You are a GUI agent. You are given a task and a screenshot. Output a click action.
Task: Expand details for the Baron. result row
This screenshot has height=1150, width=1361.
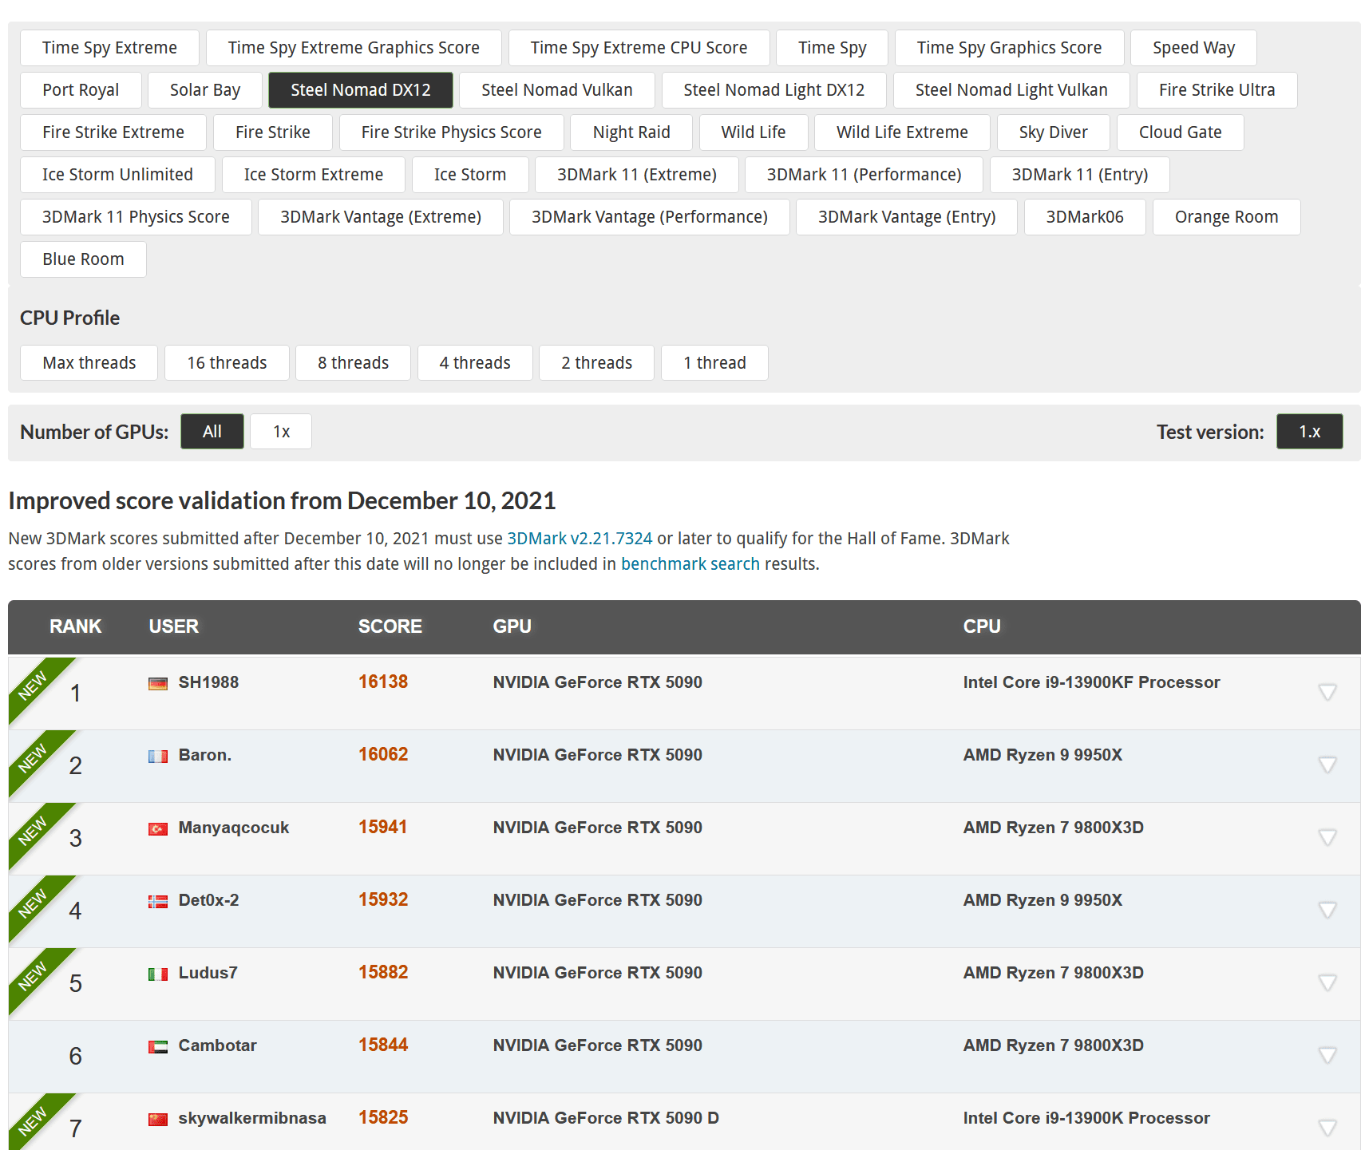[1327, 765]
